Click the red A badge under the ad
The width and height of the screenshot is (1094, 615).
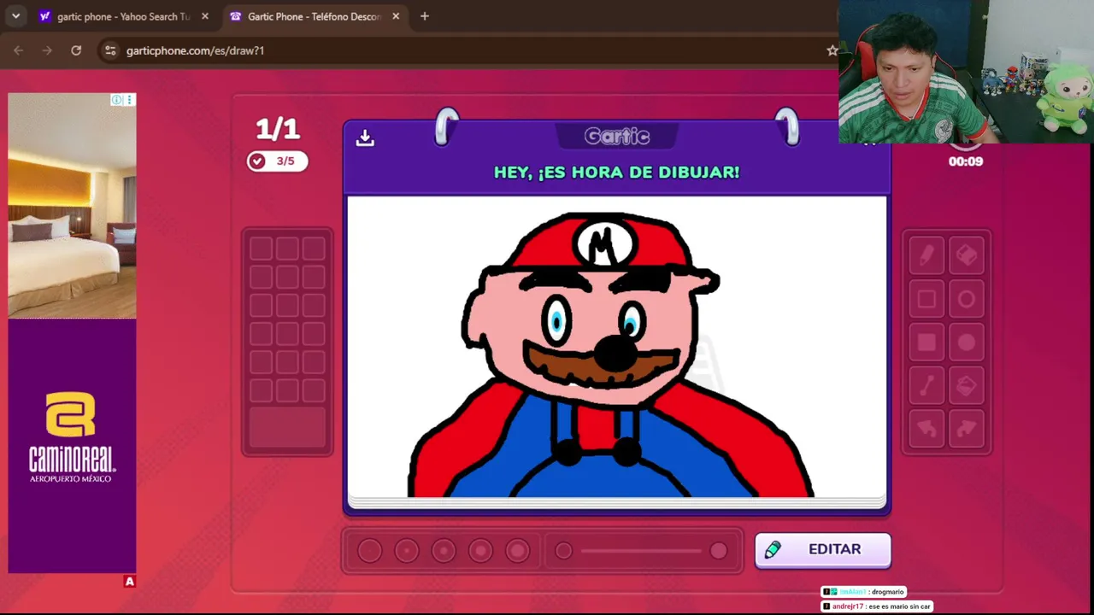[x=129, y=582]
